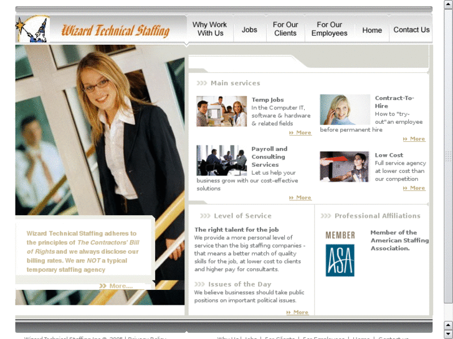Open the Jobs menu item
The width and height of the screenshot is (453, 339).
(249, 30)
